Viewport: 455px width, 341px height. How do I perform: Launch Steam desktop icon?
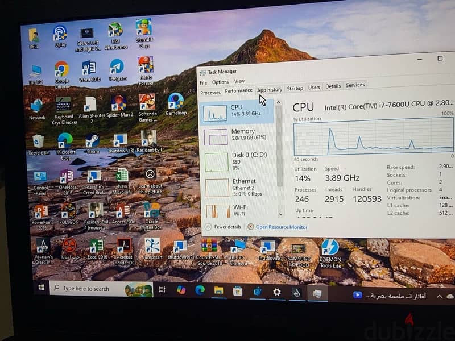(x=93, y=144)
